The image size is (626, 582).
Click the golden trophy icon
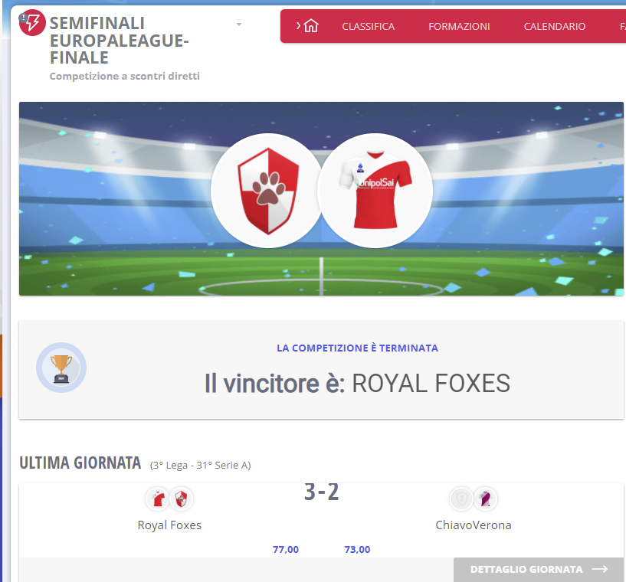61,368
